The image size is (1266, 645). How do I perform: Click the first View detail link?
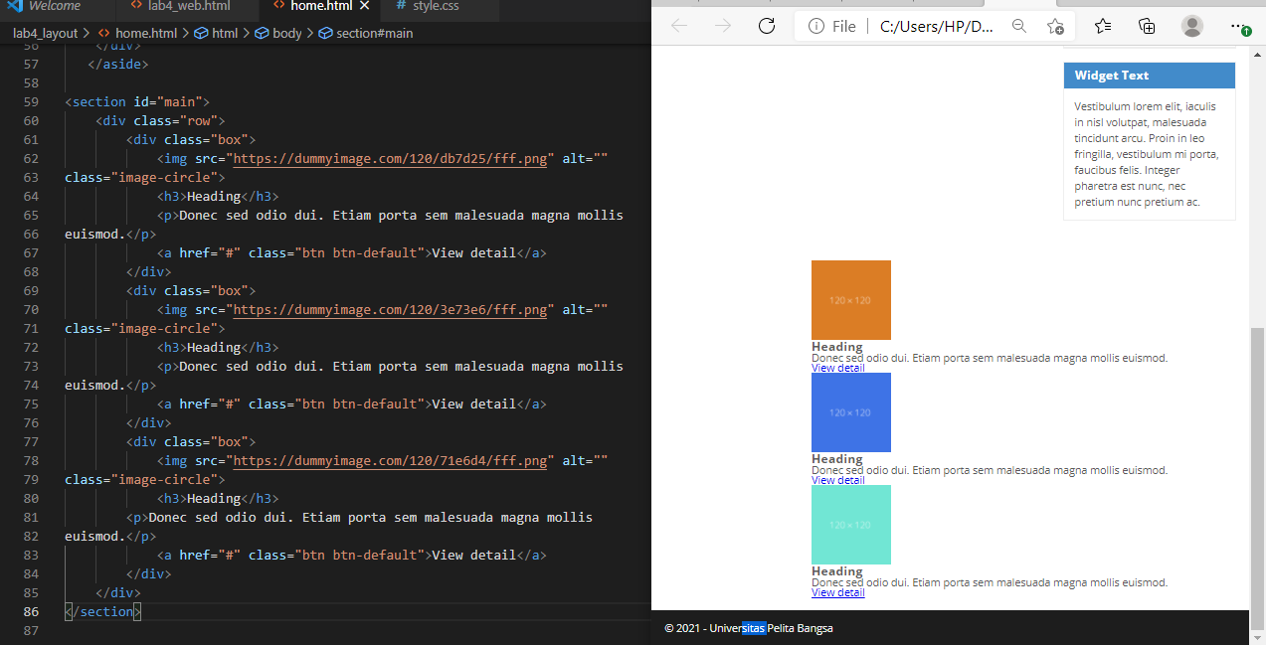point(837,368)
